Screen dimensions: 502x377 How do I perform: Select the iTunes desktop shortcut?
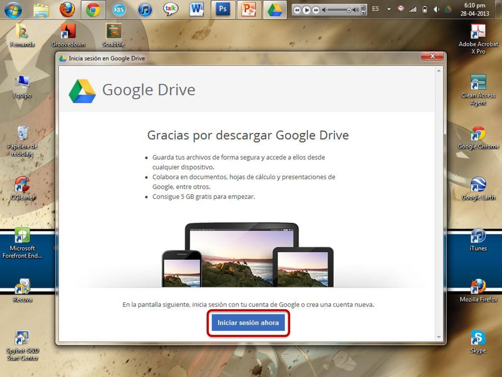pos(478,240)
